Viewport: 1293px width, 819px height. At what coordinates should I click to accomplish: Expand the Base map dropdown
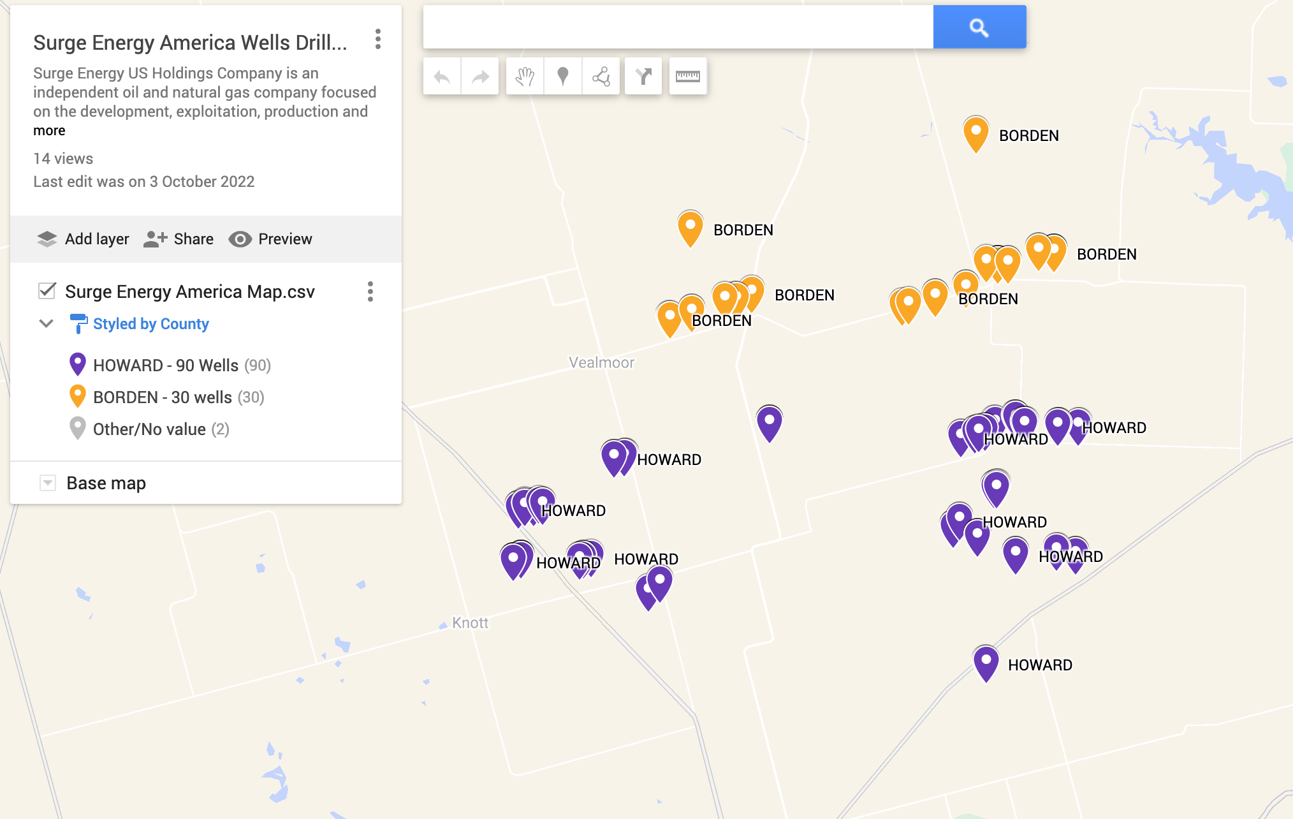(x=48, y=483)
